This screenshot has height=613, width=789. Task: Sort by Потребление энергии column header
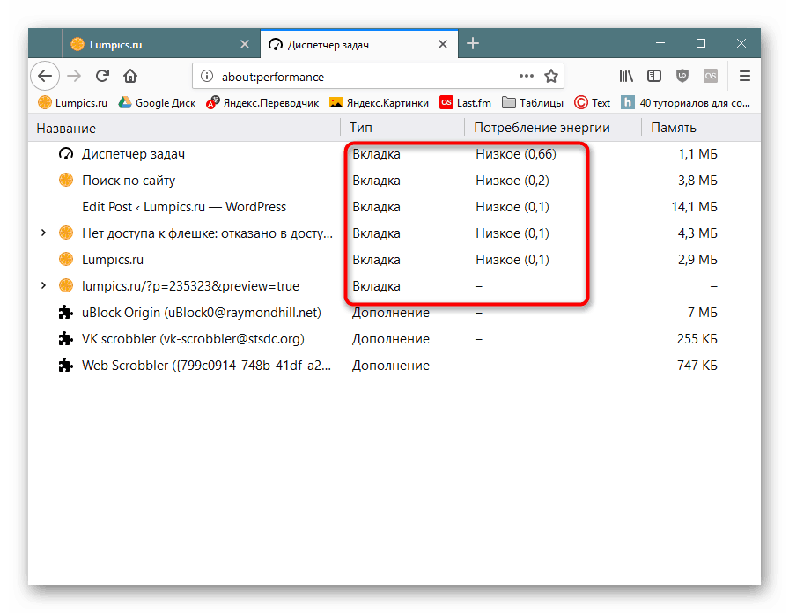click(553, 128)
